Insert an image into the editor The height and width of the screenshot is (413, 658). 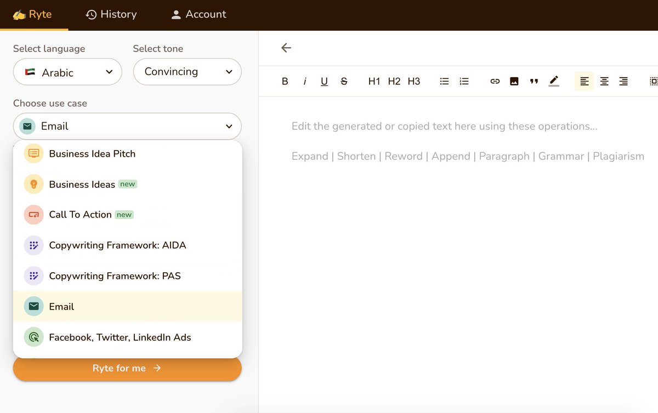pyautogui.click(x=514, y=81)
